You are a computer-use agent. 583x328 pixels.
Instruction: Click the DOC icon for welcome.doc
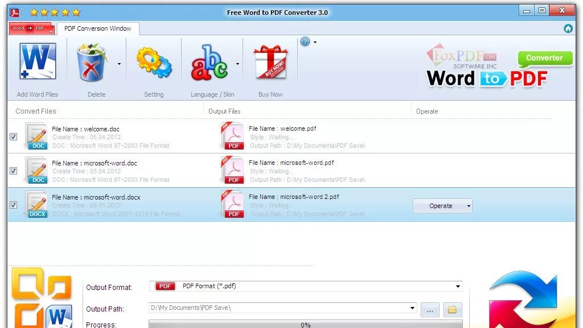click(x=36, y=136)
